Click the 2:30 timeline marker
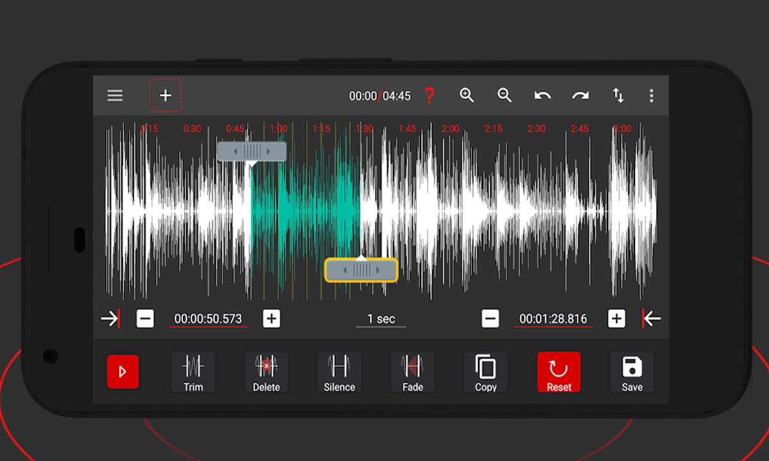 click(x=536, y=129)
